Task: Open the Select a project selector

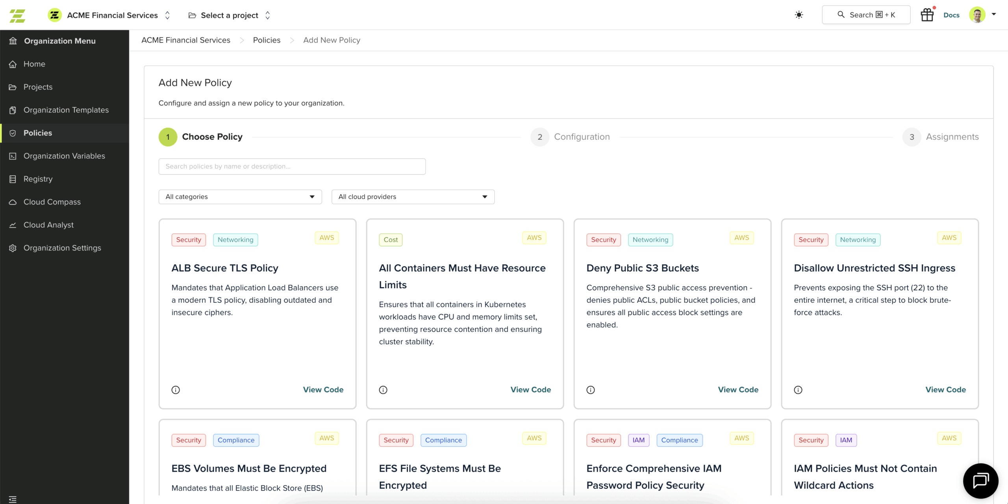Action: (x=230, y=15)
